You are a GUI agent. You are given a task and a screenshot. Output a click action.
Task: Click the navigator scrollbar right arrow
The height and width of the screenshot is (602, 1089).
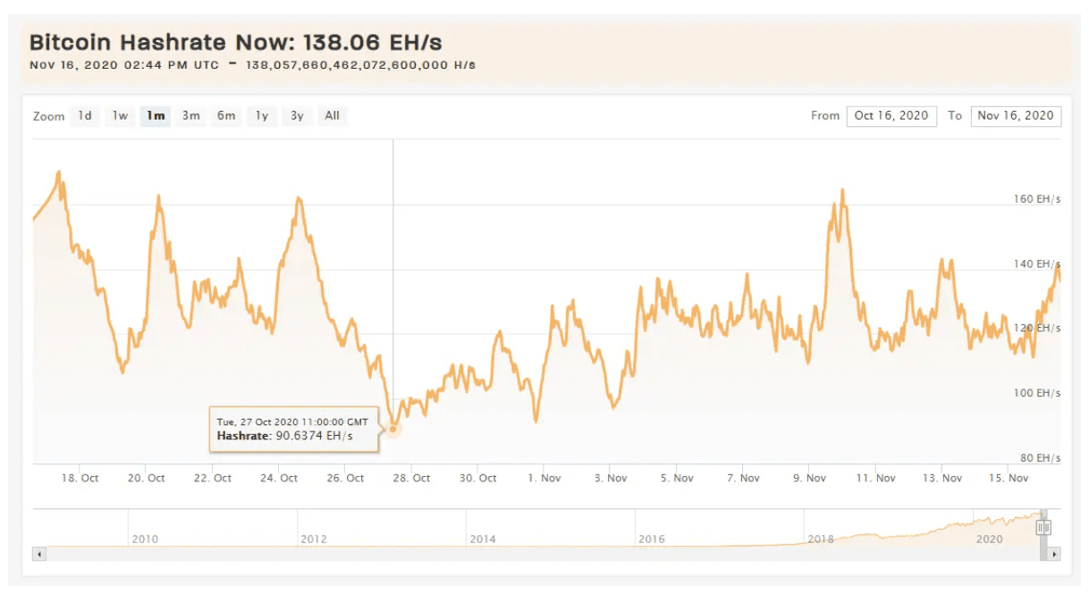click(1055, 555)
